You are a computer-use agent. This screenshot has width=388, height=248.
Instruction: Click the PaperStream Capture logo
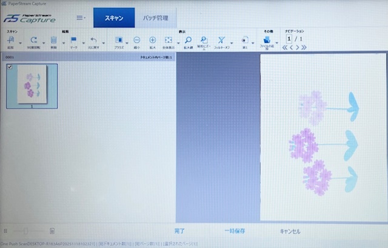[30, 19]
